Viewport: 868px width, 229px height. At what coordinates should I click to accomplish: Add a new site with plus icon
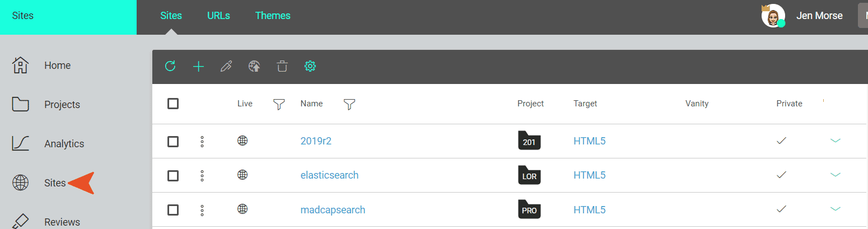coord(198,67)
